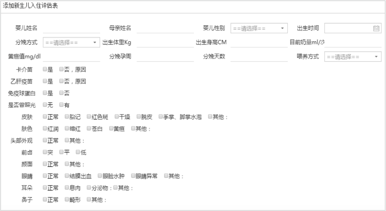
Task: Click the 黄疸值mg/dl input field
Action: click(x=71, y=57)
